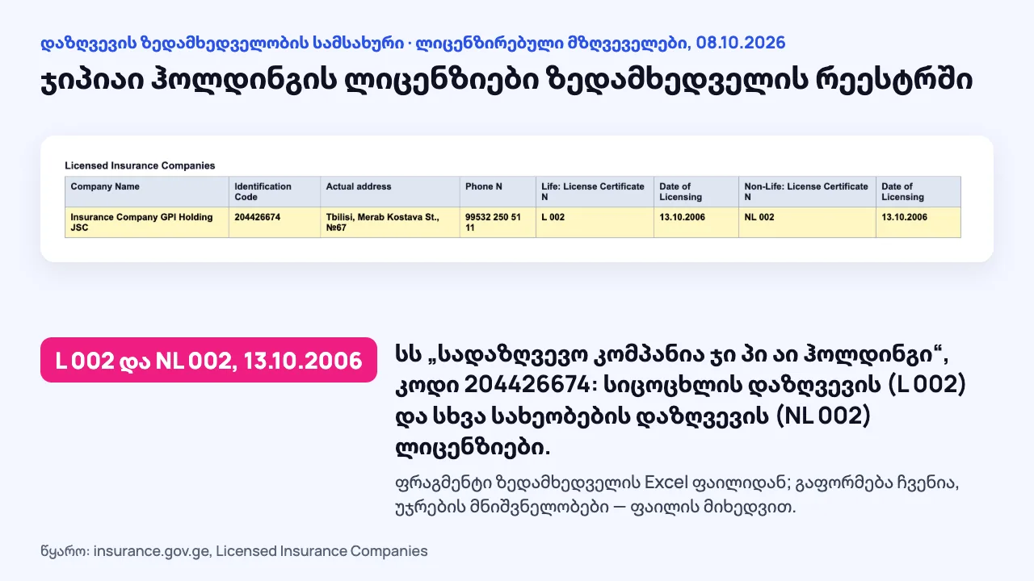Click the blue subtitle dated 08.10.2026
The width and height of the screenshot is (1034, 581).
(413, 42)
